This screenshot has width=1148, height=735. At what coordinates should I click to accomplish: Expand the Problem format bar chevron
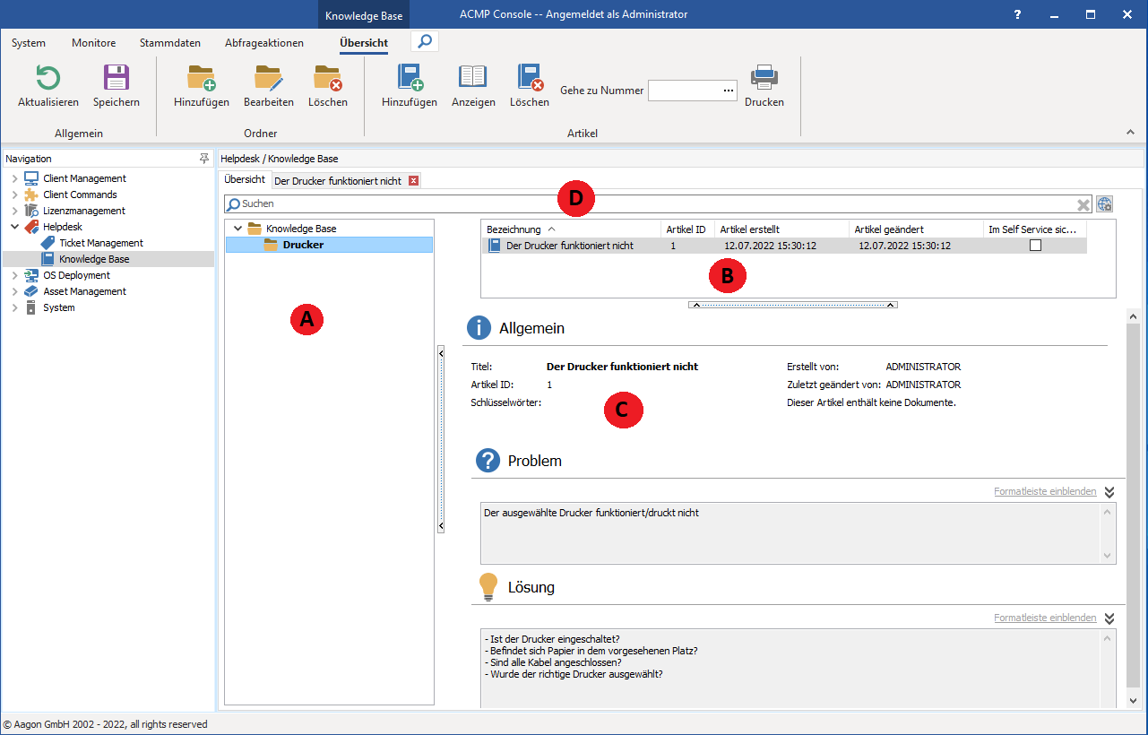1109,492
